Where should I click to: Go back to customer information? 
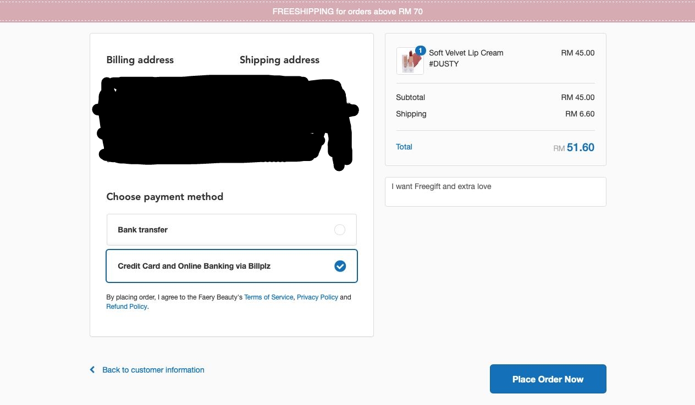click(153, 370)
